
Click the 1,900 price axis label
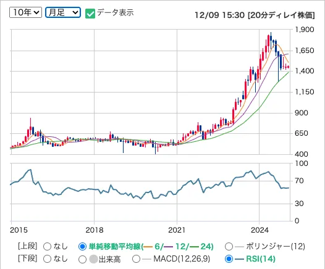point(305,30)
